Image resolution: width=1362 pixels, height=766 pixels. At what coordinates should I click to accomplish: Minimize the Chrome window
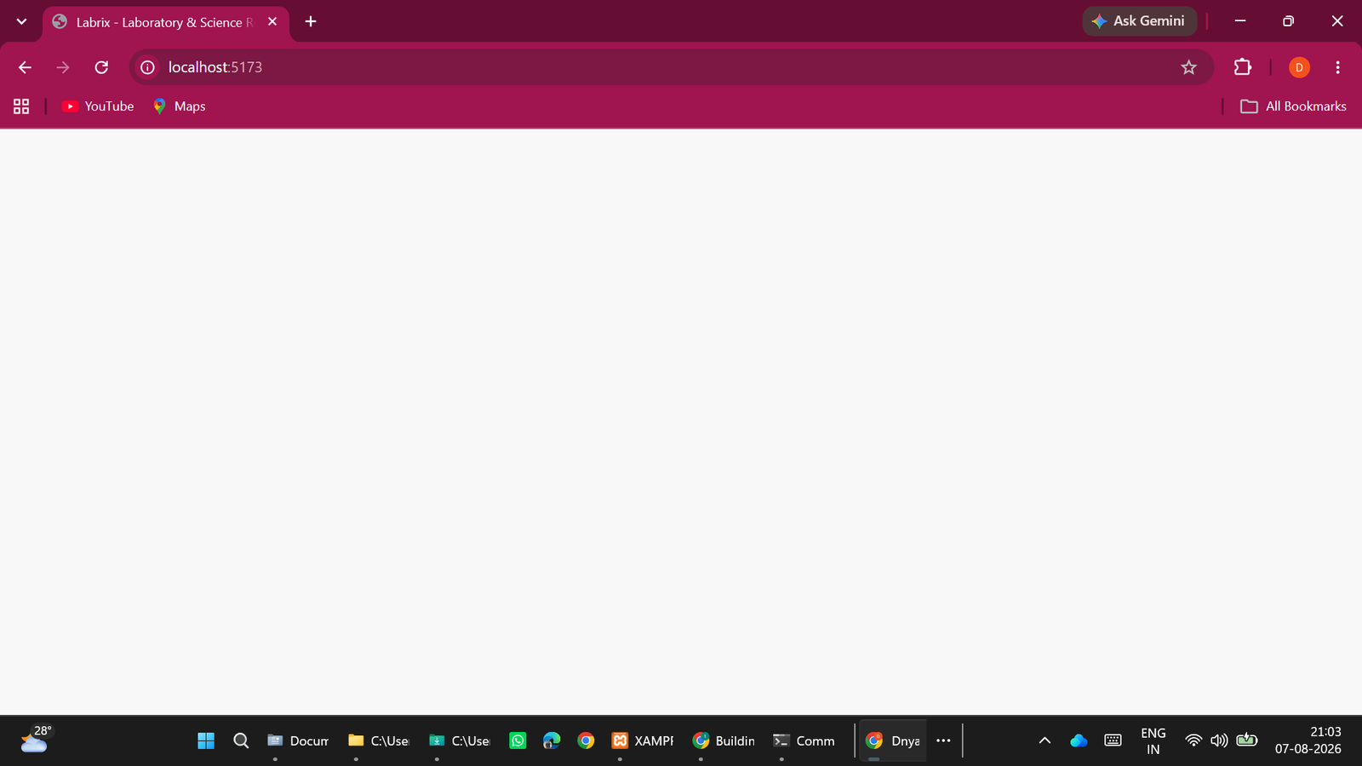1240,21
